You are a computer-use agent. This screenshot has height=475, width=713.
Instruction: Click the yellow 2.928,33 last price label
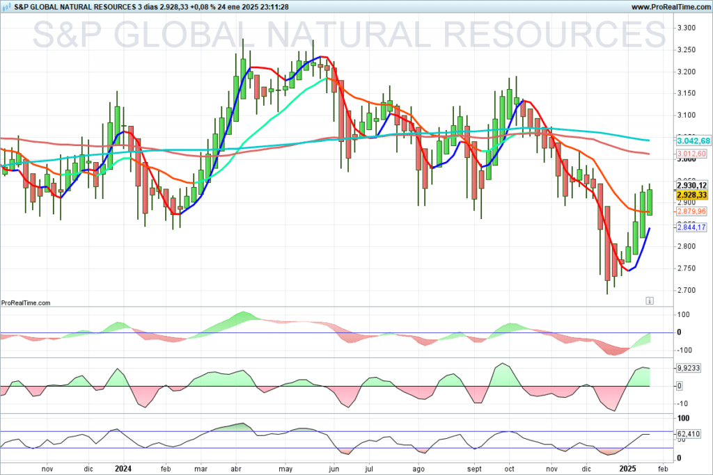pyautogui.click(x=691, y=195)
